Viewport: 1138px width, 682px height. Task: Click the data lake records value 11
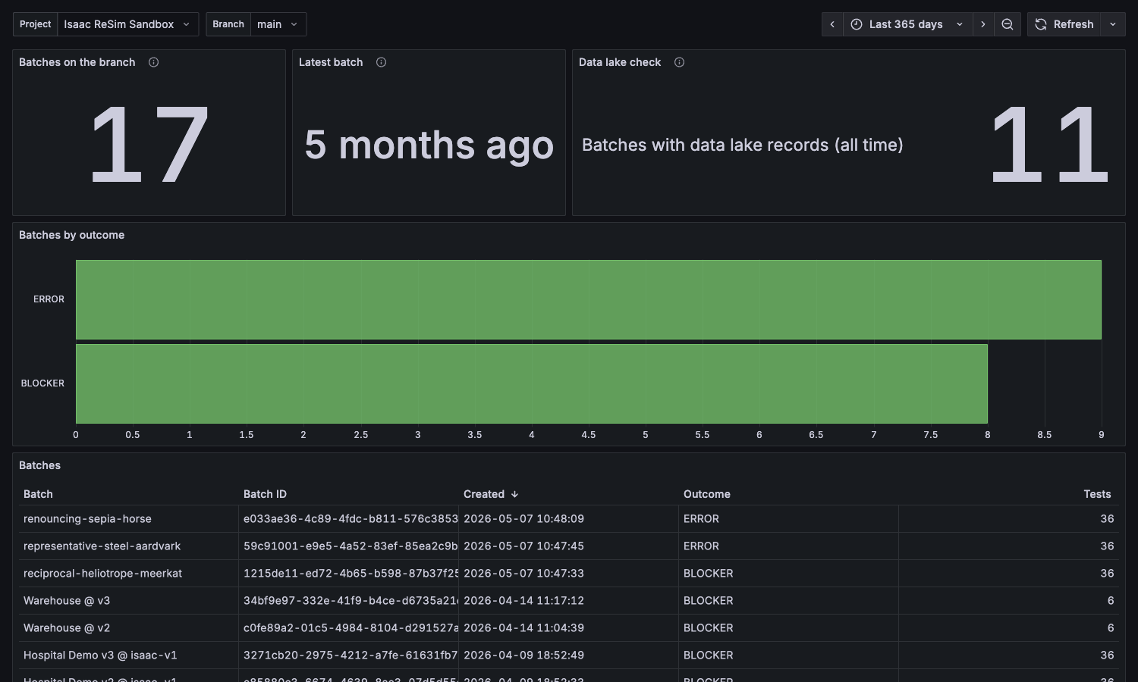coord(1051,145)
